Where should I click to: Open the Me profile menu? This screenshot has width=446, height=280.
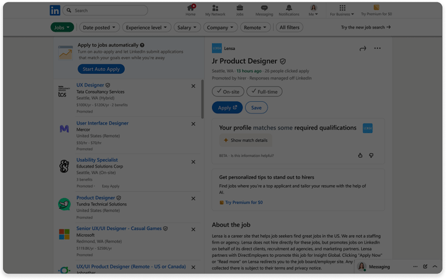click(313, 10)
